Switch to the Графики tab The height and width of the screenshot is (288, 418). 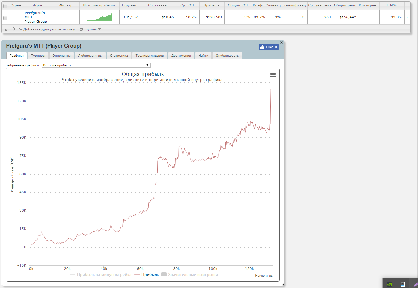point(16,55)
